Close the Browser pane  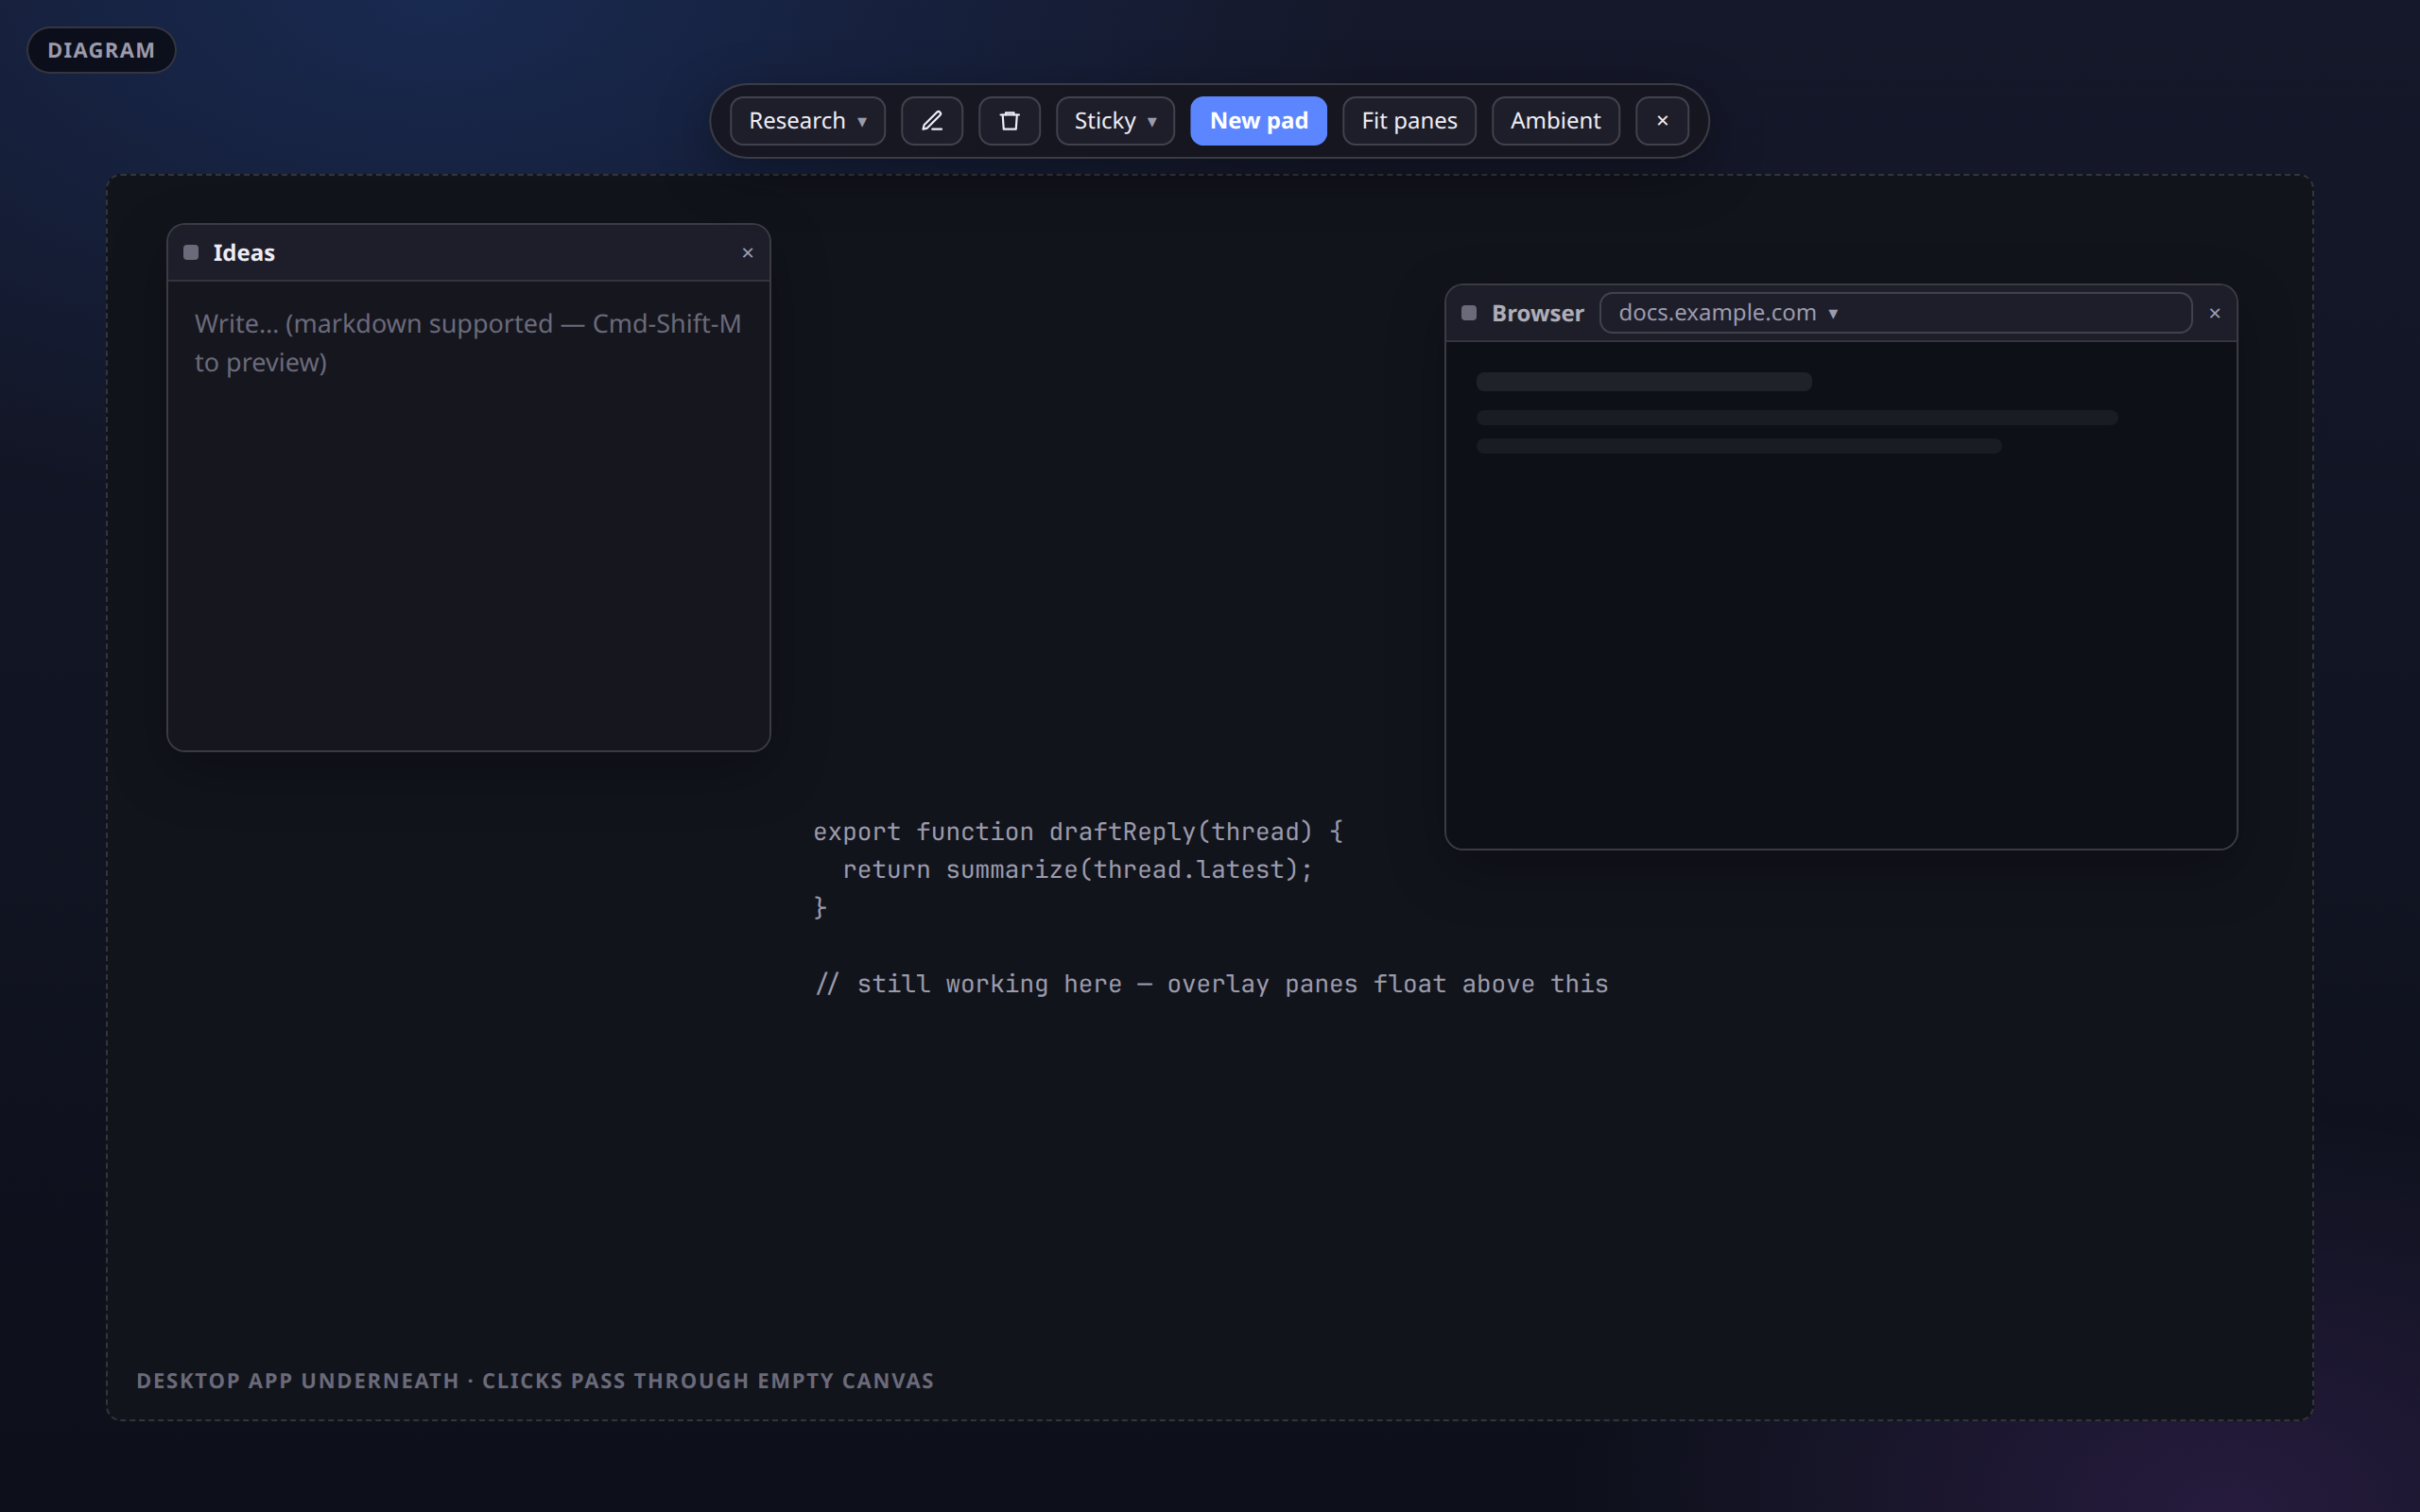(x=2214, y=314)
